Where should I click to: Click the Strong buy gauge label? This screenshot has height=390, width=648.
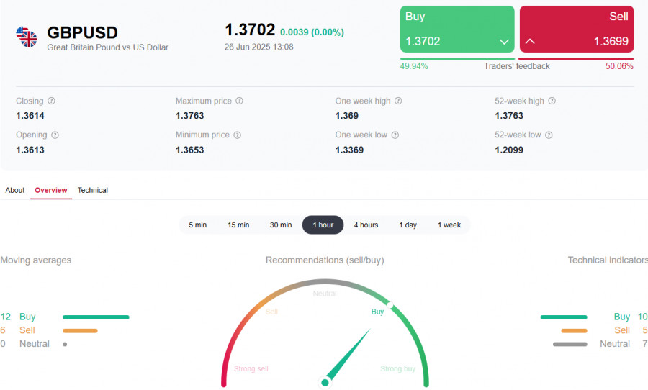tap(397, 368)
